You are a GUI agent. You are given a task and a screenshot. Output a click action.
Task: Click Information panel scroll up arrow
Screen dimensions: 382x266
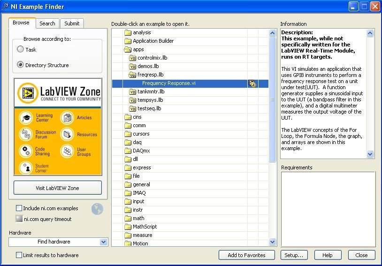[370, 33]
